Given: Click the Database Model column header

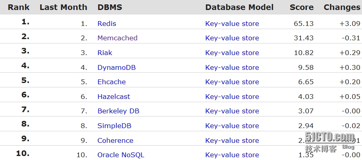Looking at the screenshot, I should 239,7.
